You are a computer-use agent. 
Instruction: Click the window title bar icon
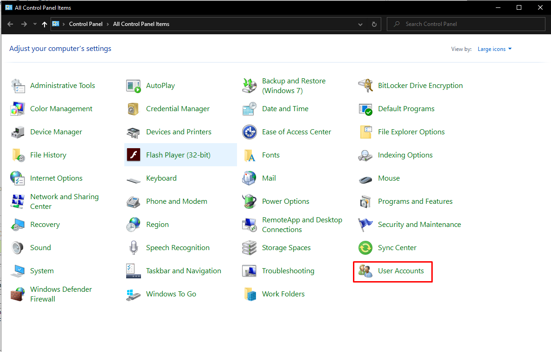tap(9, 7)
